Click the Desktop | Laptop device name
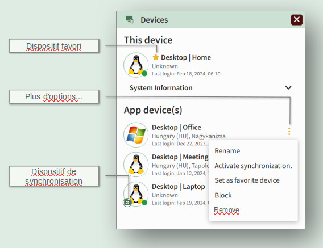Viewport: 323px width, 248px height. pos(179,187)
